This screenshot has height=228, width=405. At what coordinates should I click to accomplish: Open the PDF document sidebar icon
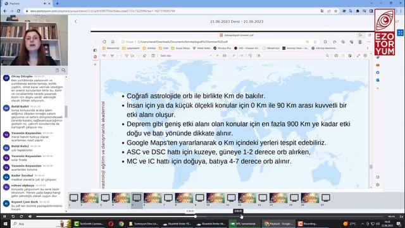click(x=95, y=56)
